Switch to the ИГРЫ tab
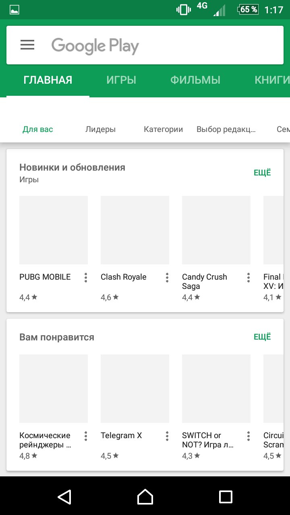The height and width of the screenshot is (515, 290). [x=121, y=80]
